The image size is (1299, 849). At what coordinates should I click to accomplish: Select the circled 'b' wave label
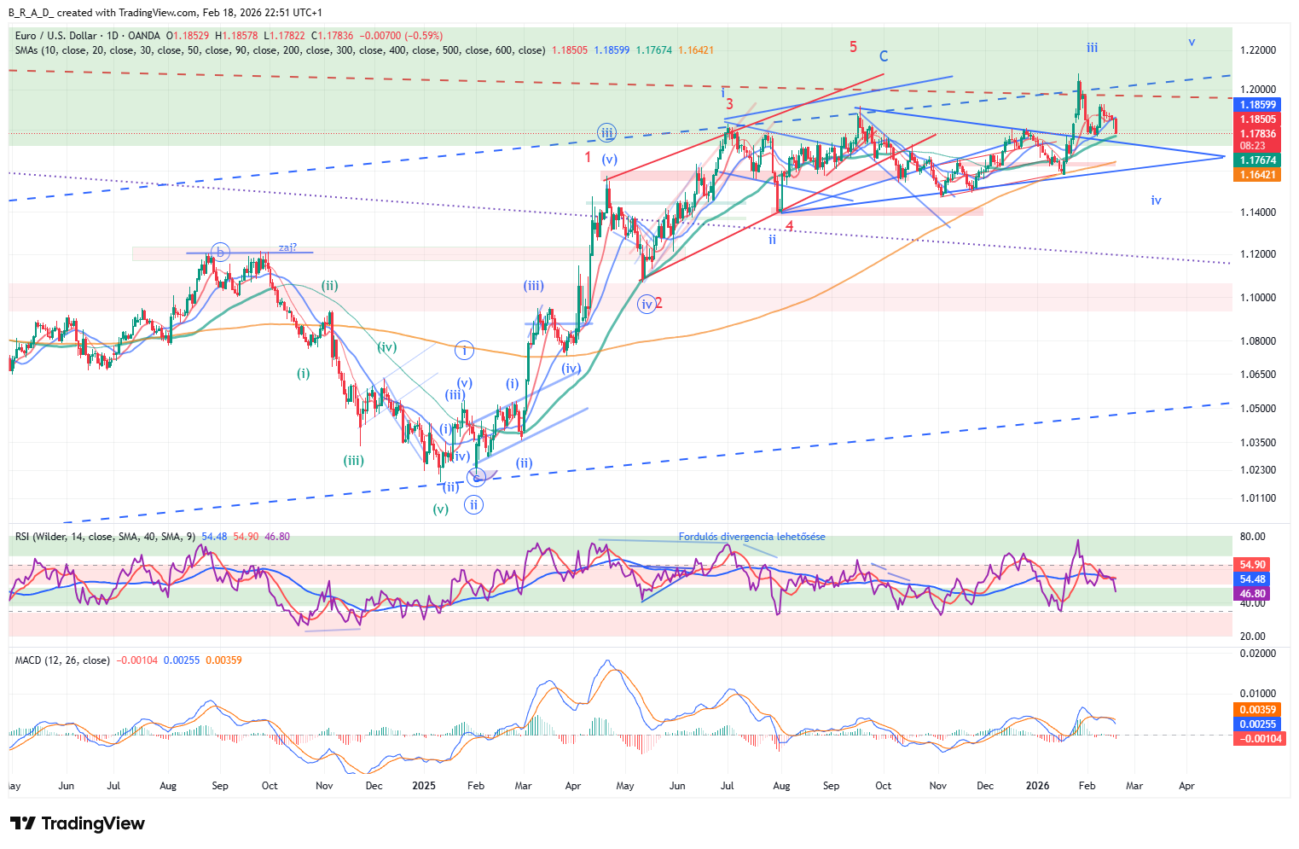(x=220, y=252)
